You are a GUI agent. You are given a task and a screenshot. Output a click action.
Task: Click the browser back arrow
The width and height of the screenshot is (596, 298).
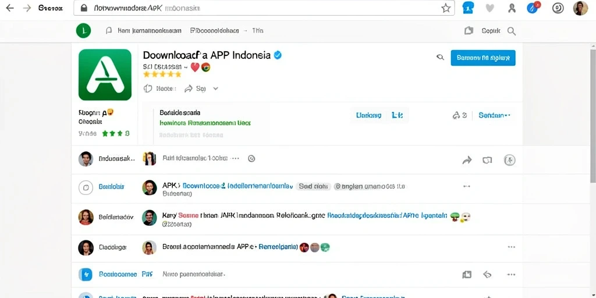pos(9,8)
